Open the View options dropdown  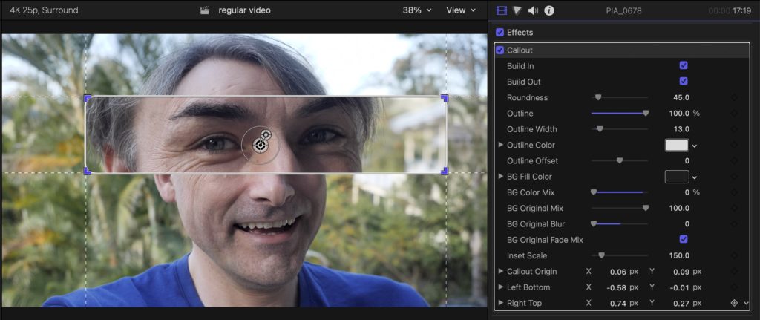tap(459, 10)
